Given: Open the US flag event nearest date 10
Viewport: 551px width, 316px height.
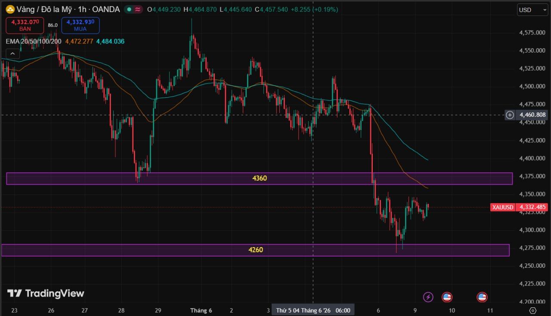Looking at the screenshot, I should pyautogui.click(x=447, y=297).
